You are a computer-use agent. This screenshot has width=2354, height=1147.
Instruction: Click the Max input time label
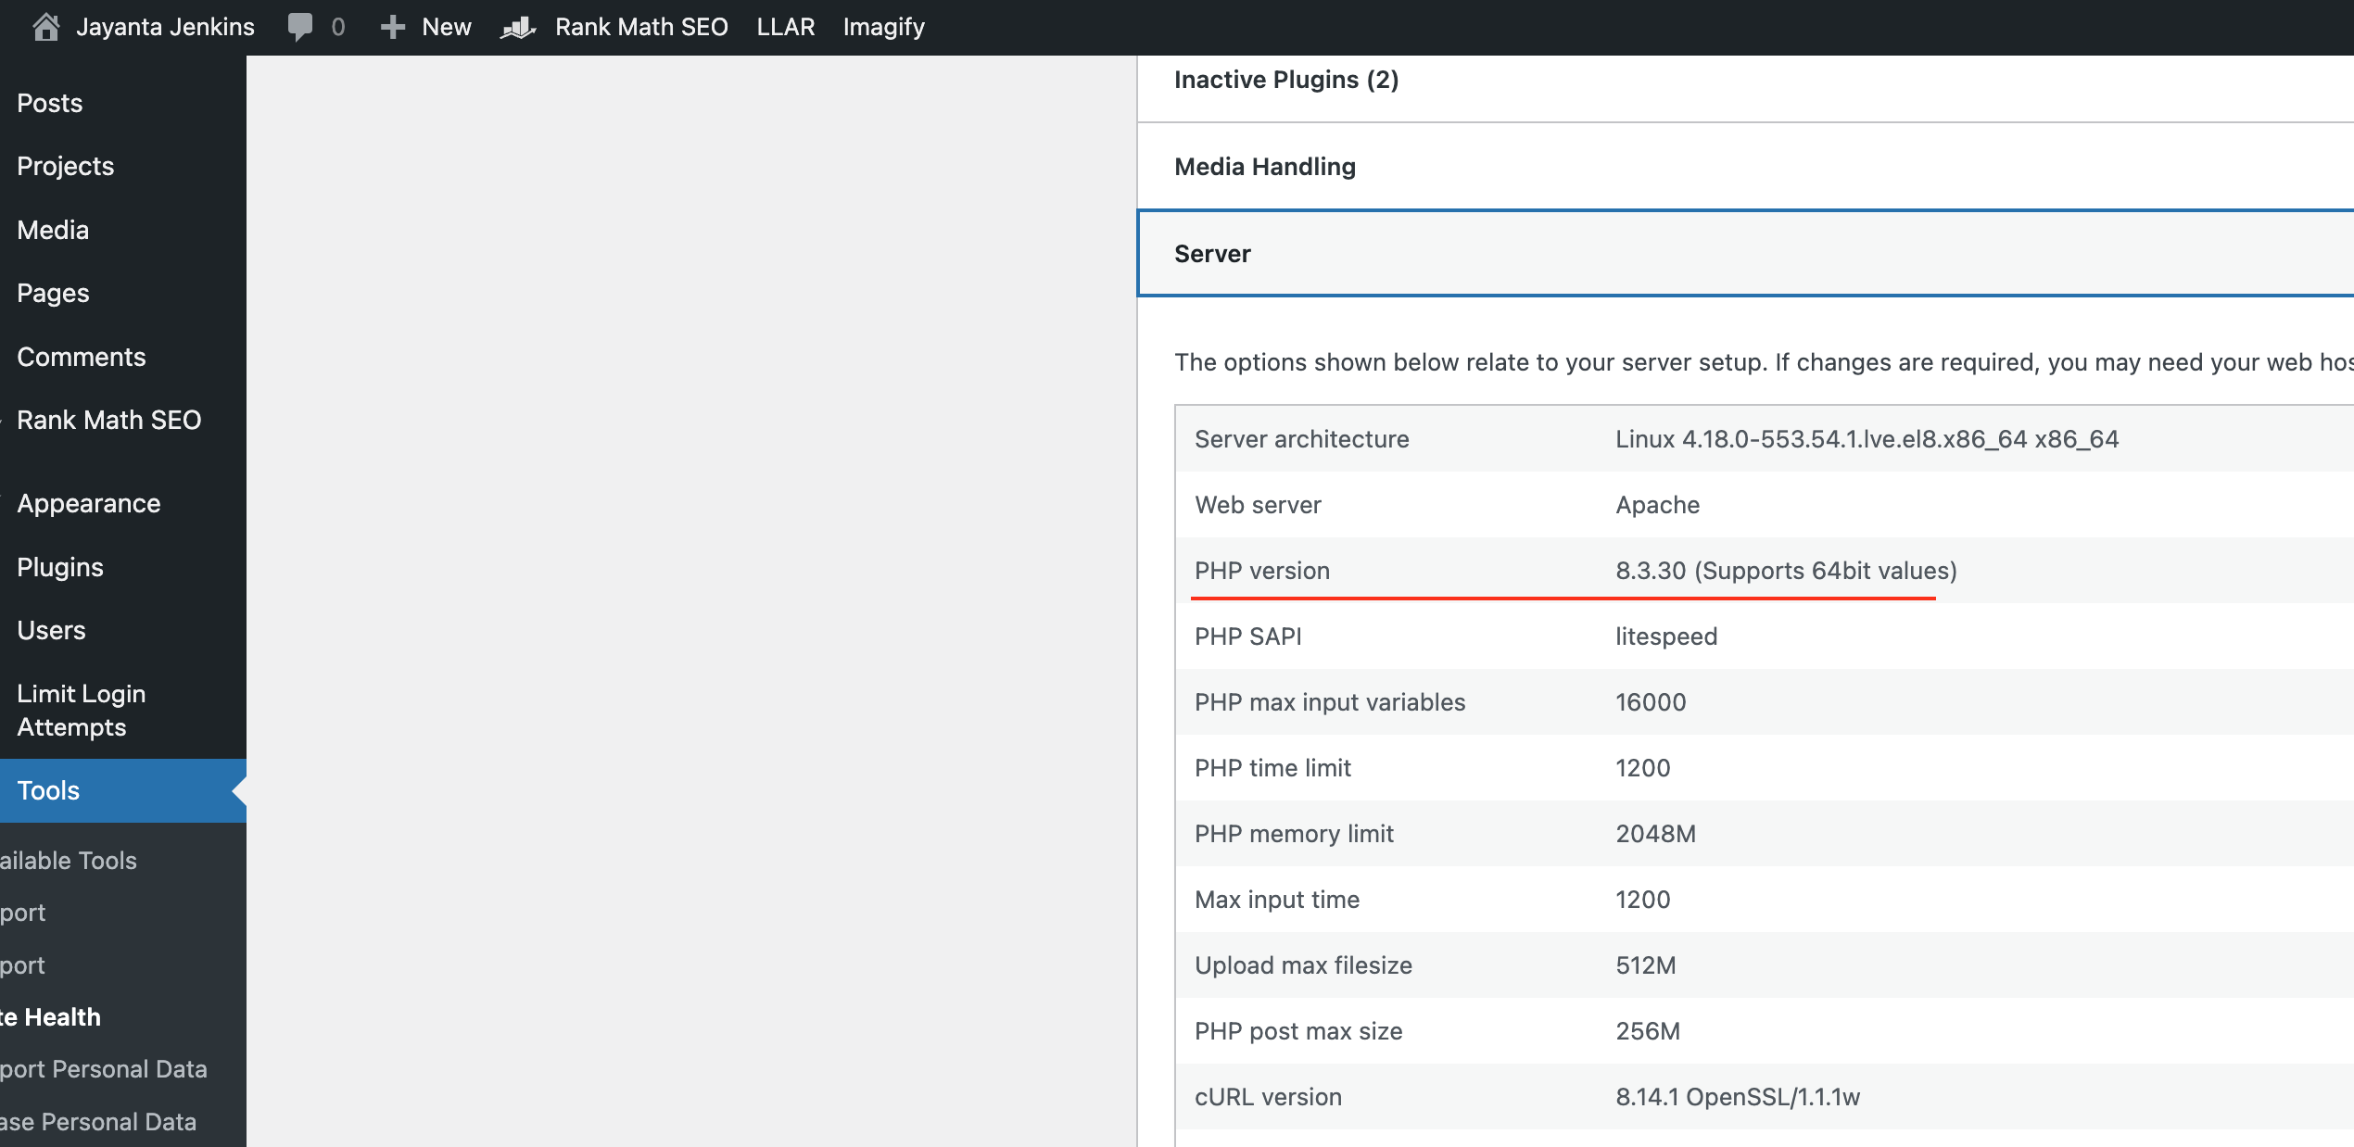pos(1277,900)
